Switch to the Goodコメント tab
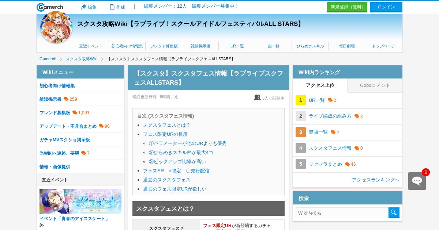Screen dimensions: 439x230 coord(375,85)
